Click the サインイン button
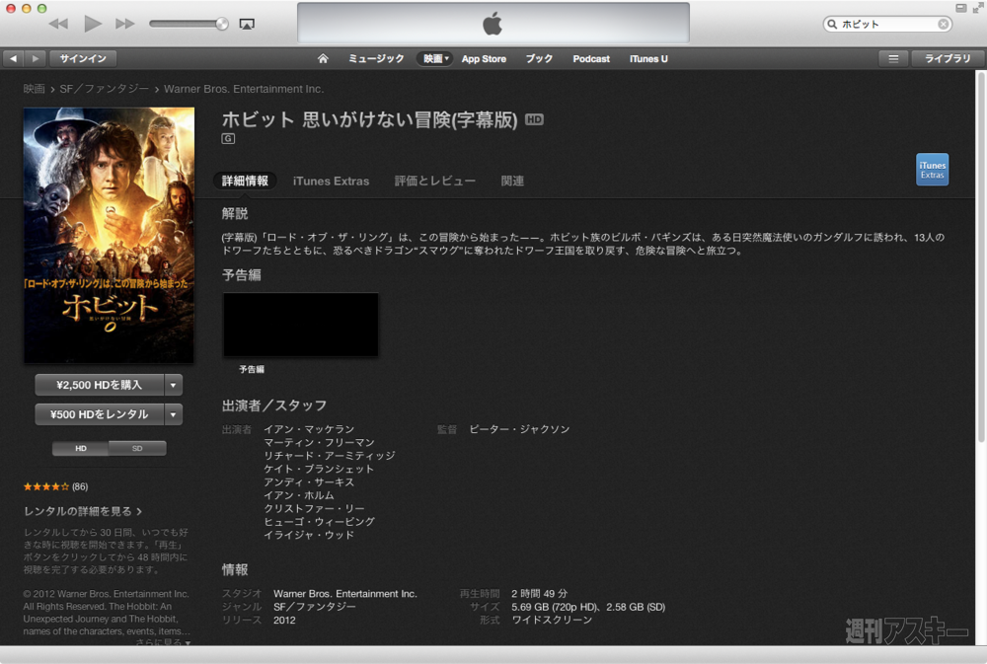Viewport: 987px width, 664px height. click(83, 58)
